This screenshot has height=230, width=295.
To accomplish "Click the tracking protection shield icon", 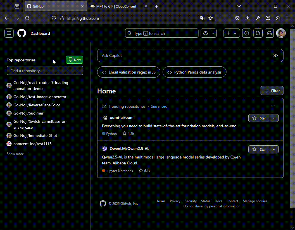I will [54, 18].
